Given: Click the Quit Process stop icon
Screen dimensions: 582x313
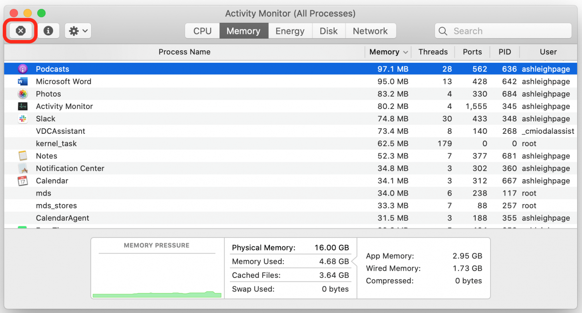Looking at the screenshot, I should click(20, 31).
